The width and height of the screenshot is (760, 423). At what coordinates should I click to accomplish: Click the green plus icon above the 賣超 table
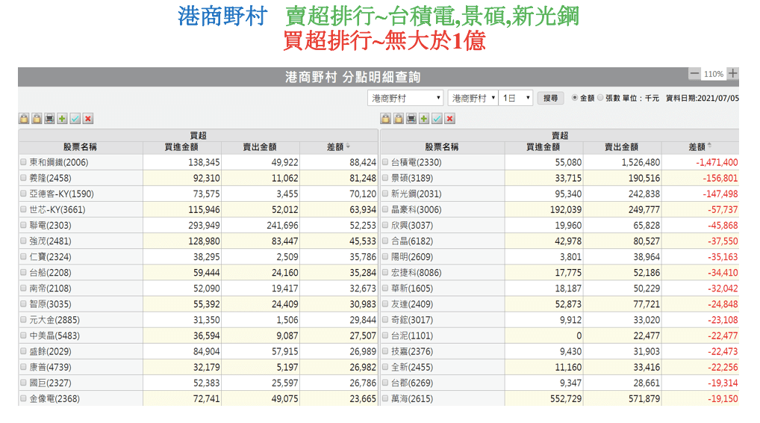(424, 119)
